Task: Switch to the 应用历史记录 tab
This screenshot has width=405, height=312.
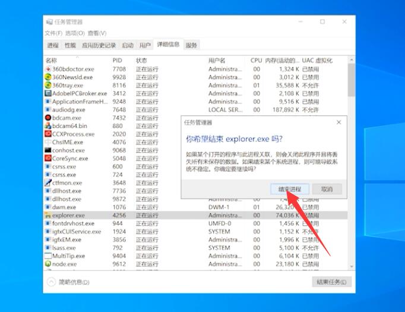Action: (99, 45)
